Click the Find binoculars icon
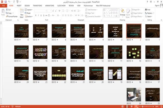This screenshot has width=163, height=108. [146, 10]
